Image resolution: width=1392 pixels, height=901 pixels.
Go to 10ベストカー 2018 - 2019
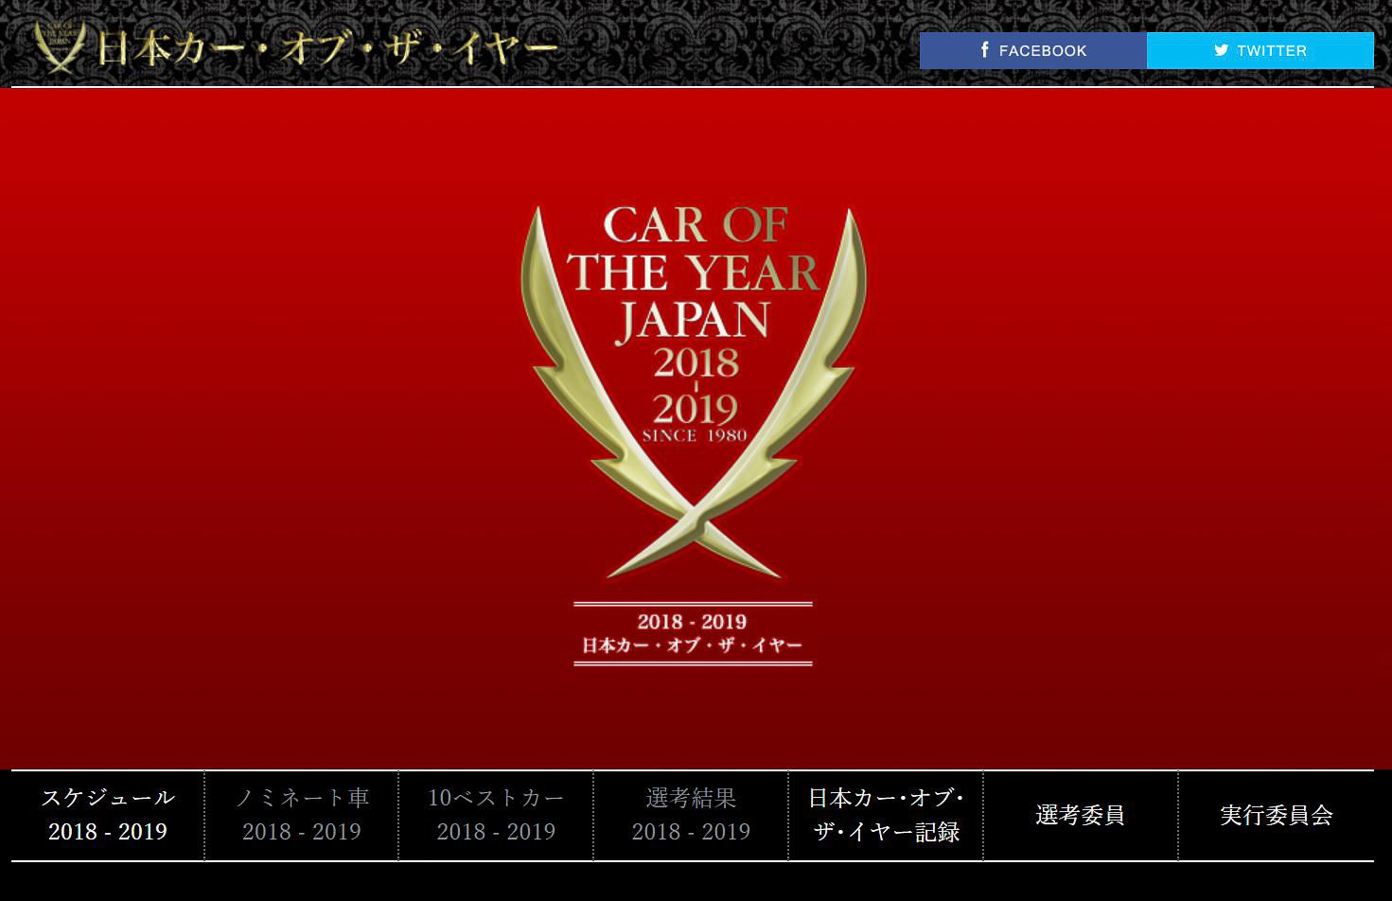496,815
